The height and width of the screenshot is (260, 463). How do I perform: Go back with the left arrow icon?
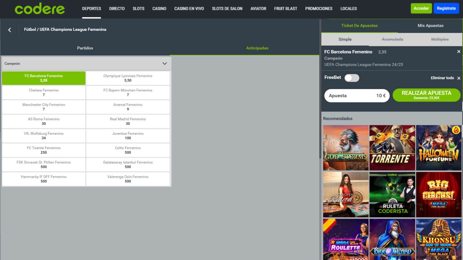[9, 30]
